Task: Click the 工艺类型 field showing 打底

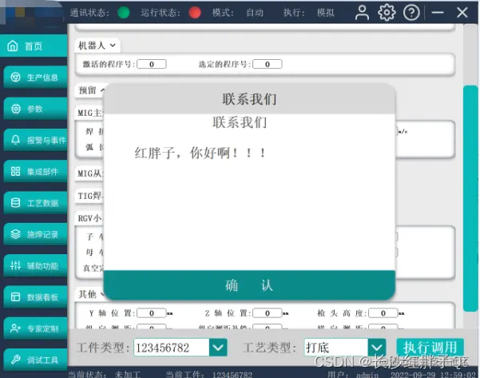Action: tap(336, 348)
